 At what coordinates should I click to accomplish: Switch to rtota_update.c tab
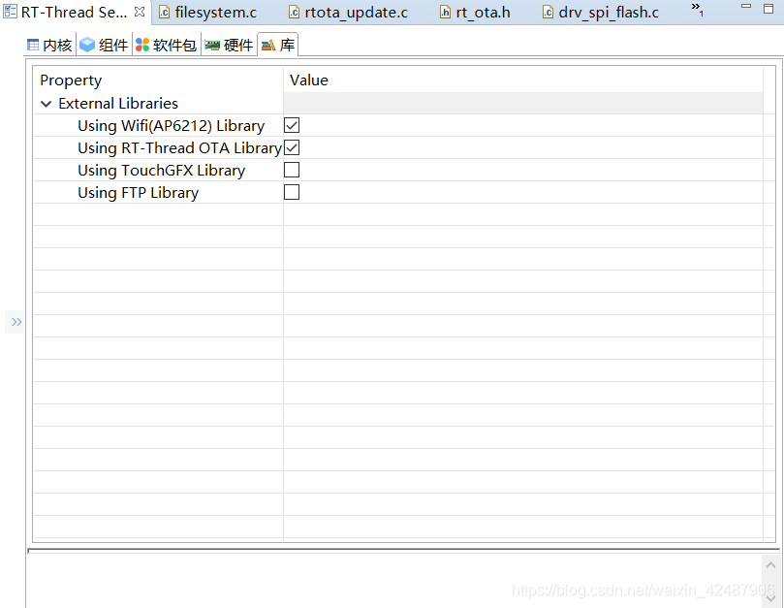pos(349,12)
